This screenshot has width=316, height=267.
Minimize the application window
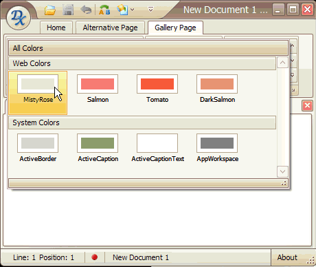tap(278, 10)
